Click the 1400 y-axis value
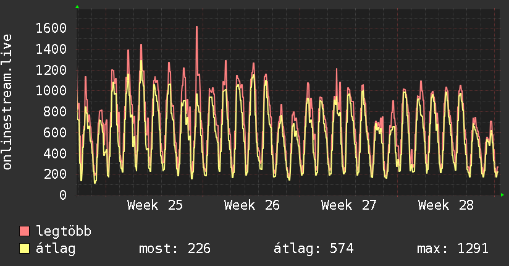The height and width of the screenshot is (266, 509). (51, 49)
